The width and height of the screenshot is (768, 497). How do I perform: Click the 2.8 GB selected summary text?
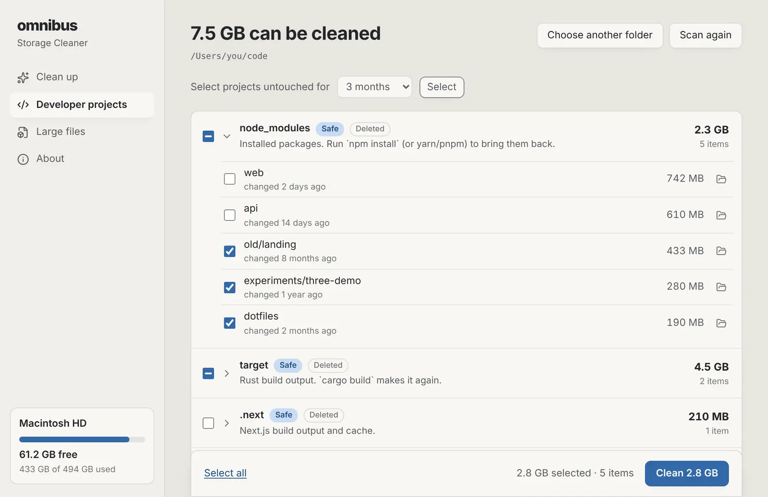click(x=575, y=474)
